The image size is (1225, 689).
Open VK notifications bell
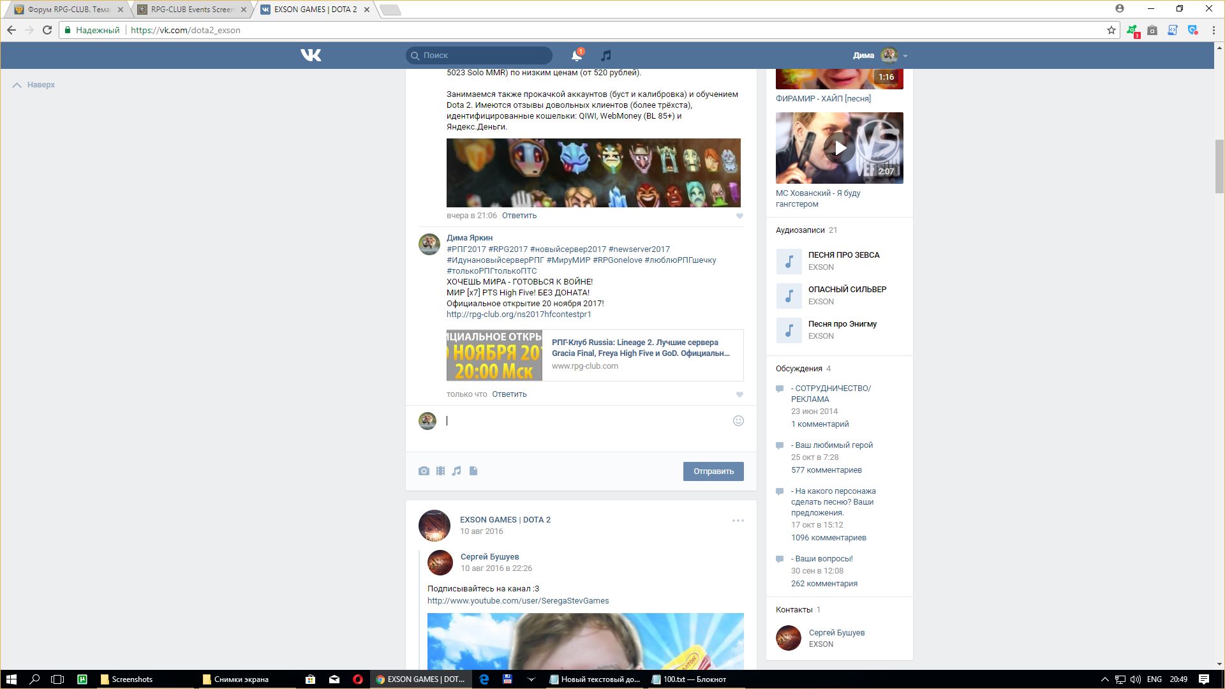coord(576,56)
